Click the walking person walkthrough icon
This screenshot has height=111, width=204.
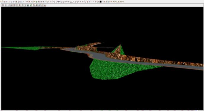(33, 5)
